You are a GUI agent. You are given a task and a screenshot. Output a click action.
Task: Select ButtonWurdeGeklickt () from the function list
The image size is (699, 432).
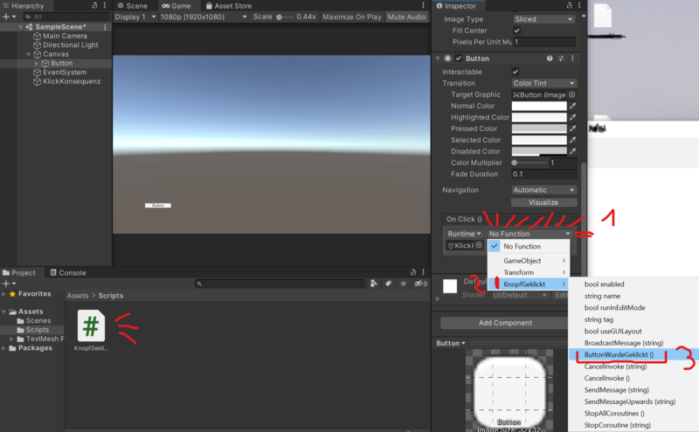pos(618,355)
